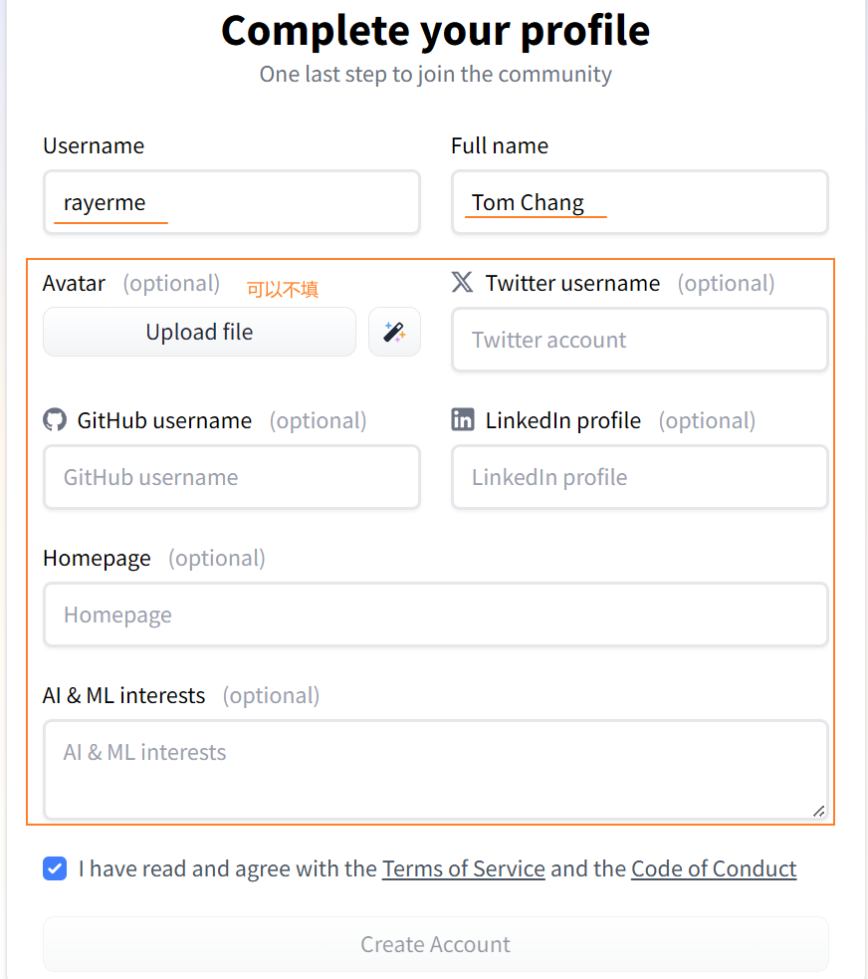Open the Terms of Service link
Image resolution: width=868 pixels, height=979 pixels.
(463, 868)
